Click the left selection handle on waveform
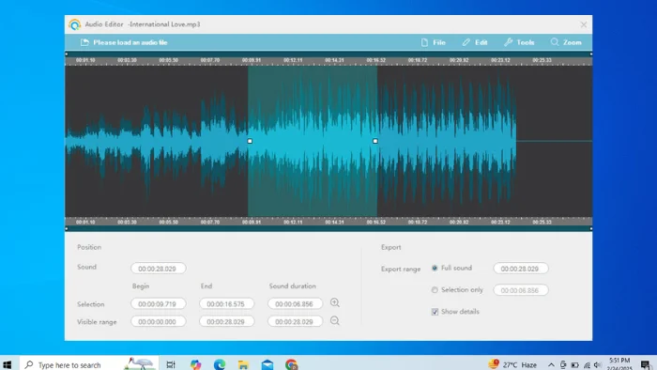This screenshot has width=657, height=370. coord(250,141)
